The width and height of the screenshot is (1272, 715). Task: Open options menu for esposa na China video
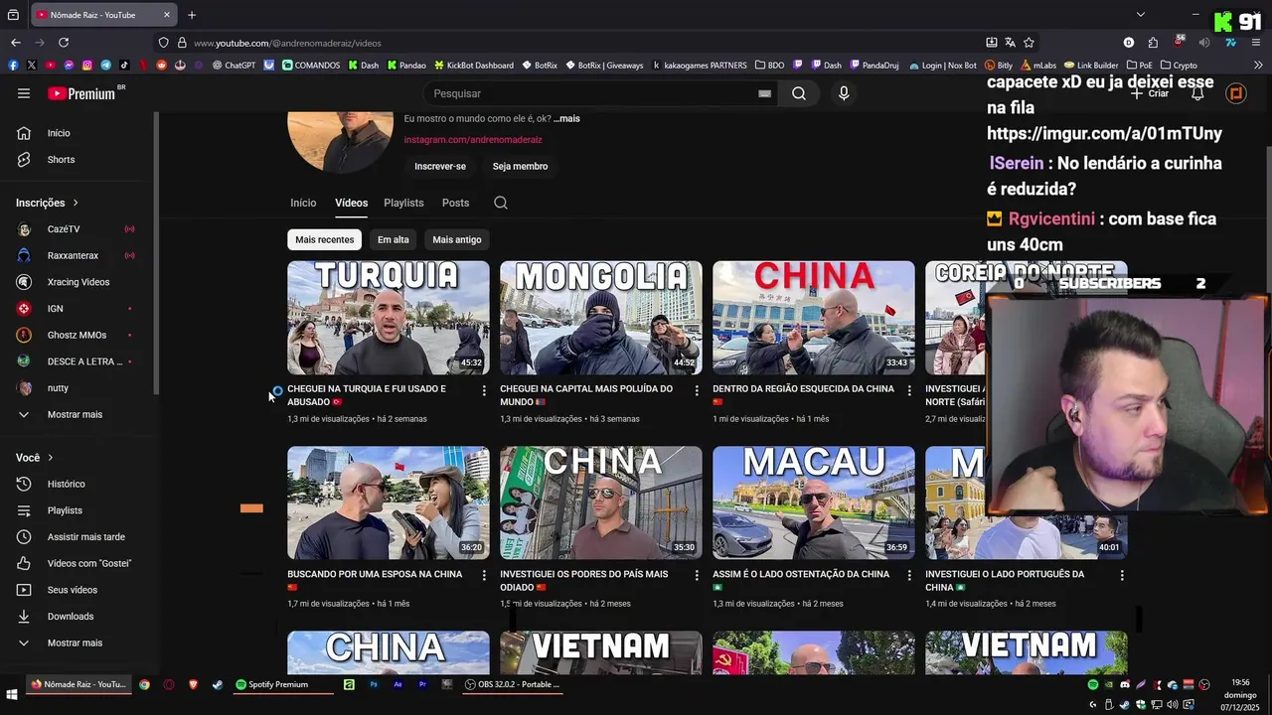click(x=484, y=576)
